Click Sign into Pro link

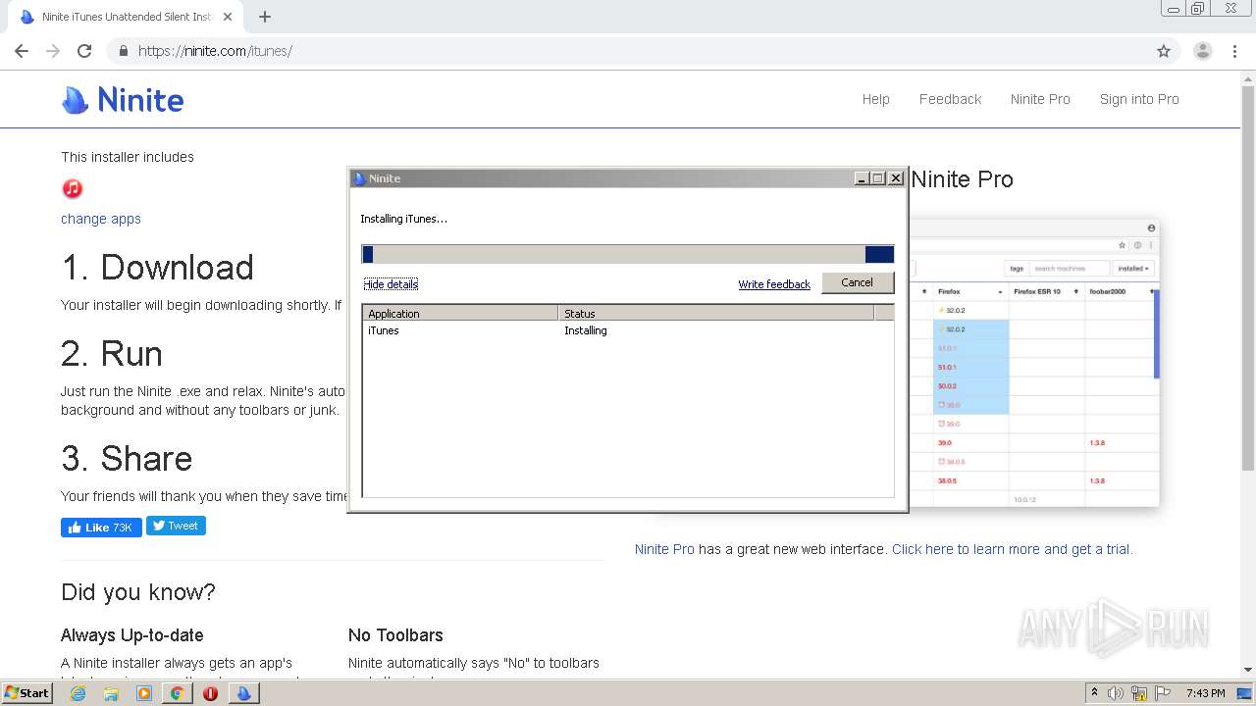coord(1139,99)
